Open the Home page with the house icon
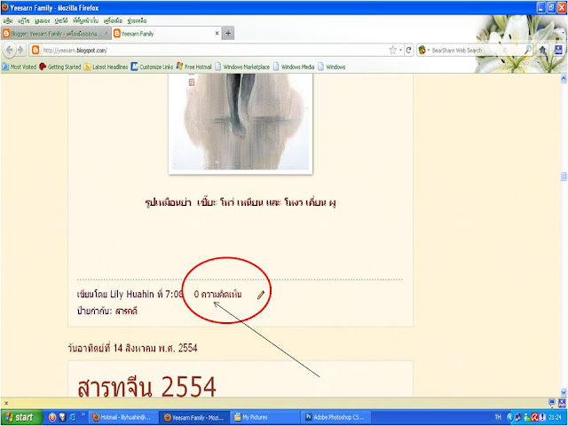 click(x=542, y=50)
